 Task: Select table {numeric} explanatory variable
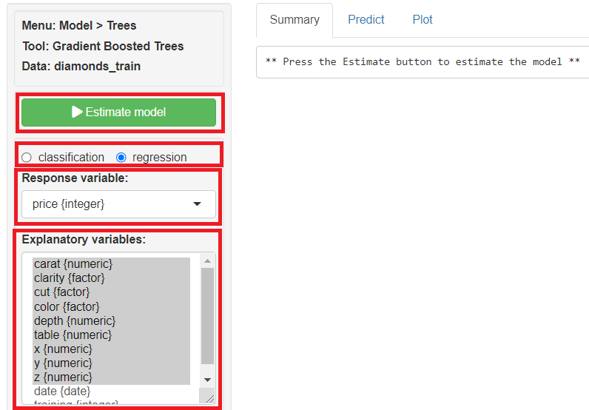coord(73,335)
